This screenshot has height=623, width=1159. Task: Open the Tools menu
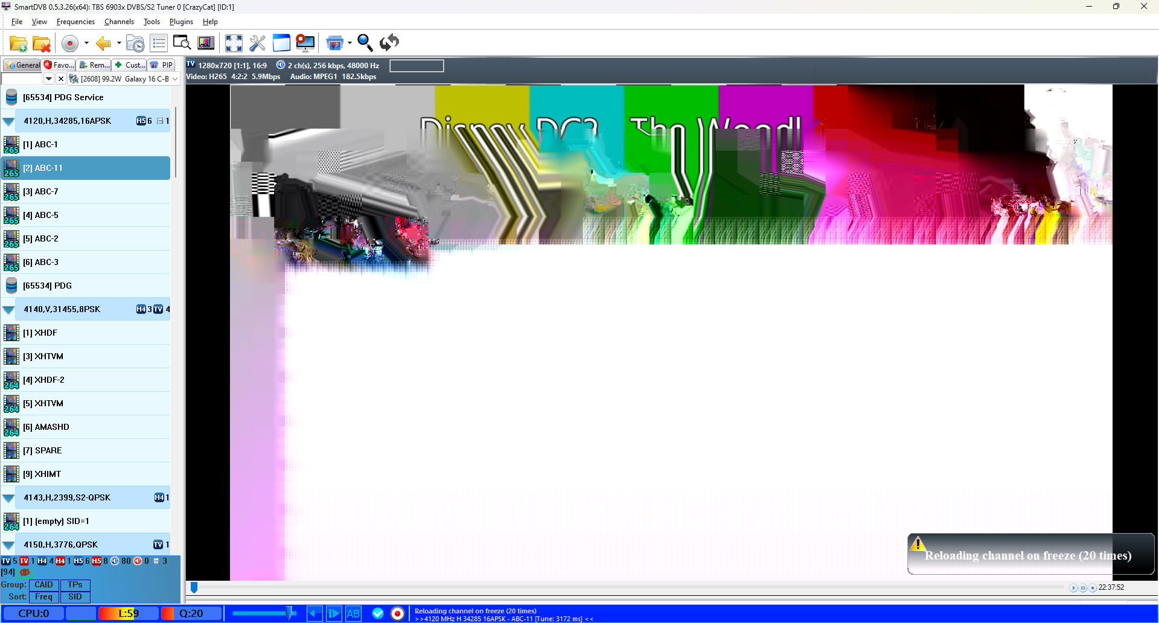152,22
